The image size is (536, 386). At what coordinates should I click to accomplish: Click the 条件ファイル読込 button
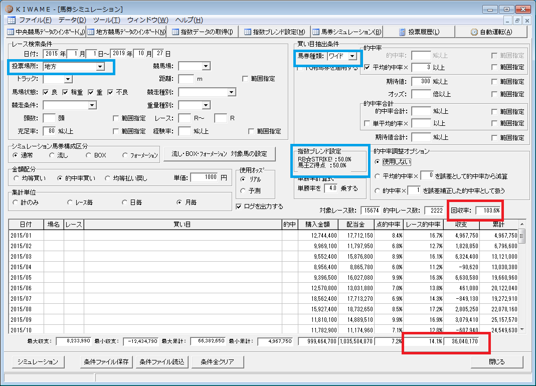[162, 362]
